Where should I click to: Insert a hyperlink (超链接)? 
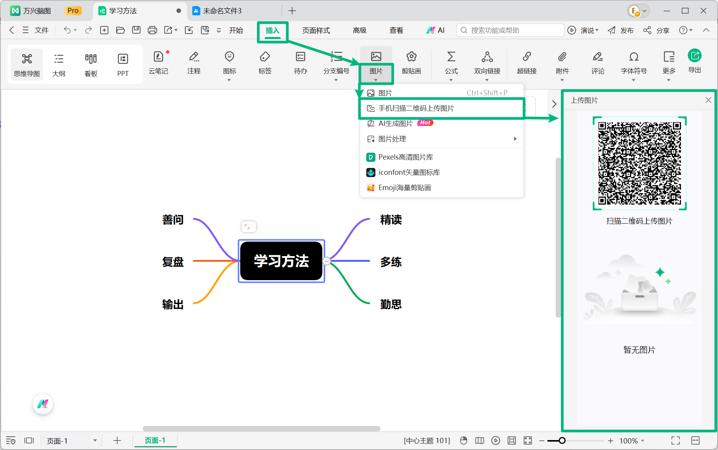tap(527, 63)
